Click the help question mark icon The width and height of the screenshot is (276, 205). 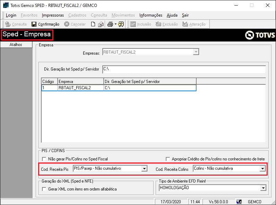[121, 24]
